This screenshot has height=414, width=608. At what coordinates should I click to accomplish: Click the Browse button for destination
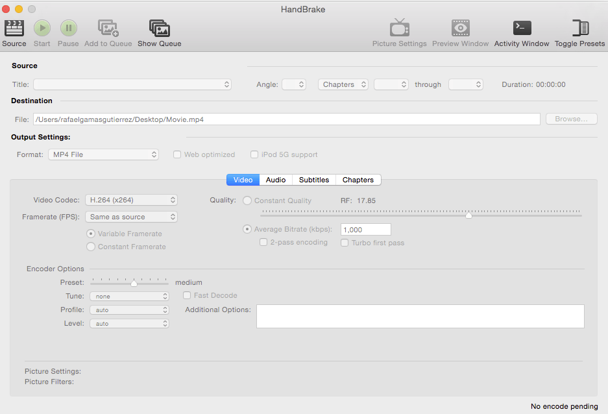[x=570, y=118]
